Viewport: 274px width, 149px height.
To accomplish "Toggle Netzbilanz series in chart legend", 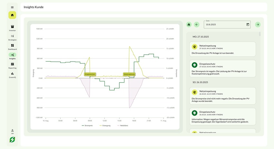I will click(122, 126).
